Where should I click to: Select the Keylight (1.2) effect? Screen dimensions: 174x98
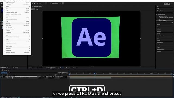click(x=163, y=20)
